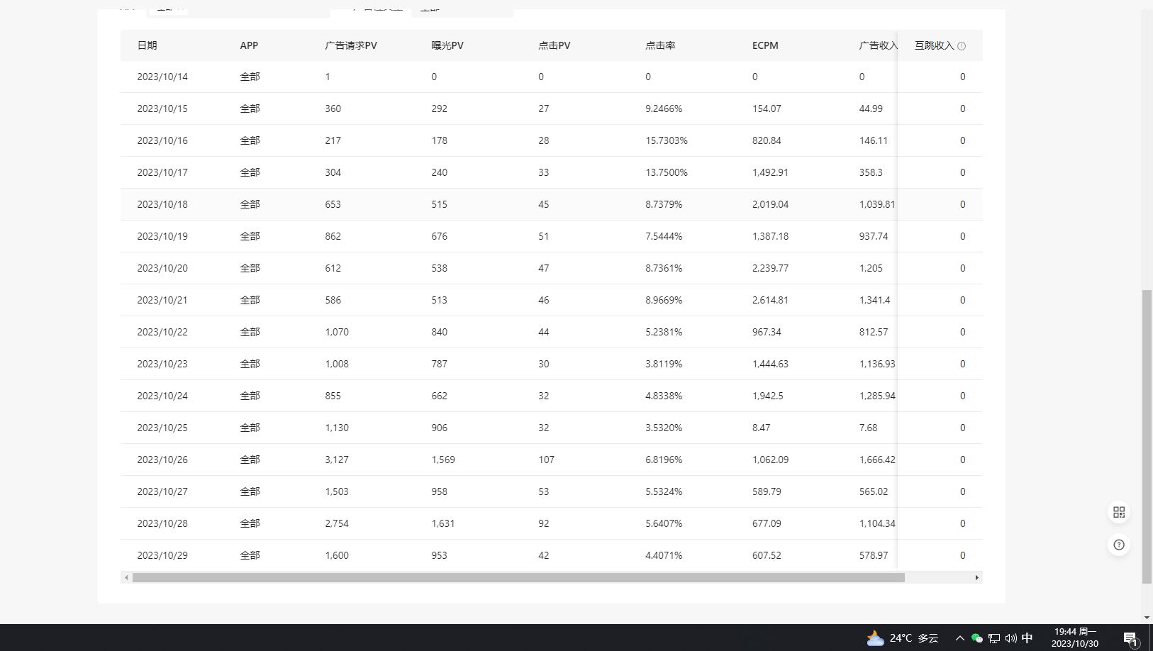Click the 广告收入 column header
This screenshot has width=1153, height=651.
pyautogui.click(x=878, y=45)
